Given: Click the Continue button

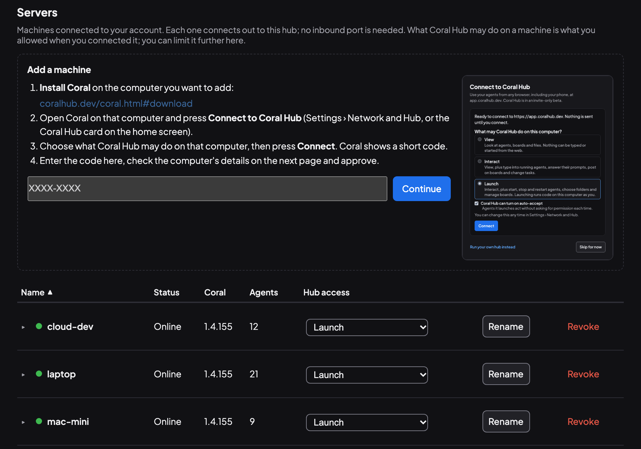Looking at the screenshot, I should pyautogui.click(x=421, y=189).
